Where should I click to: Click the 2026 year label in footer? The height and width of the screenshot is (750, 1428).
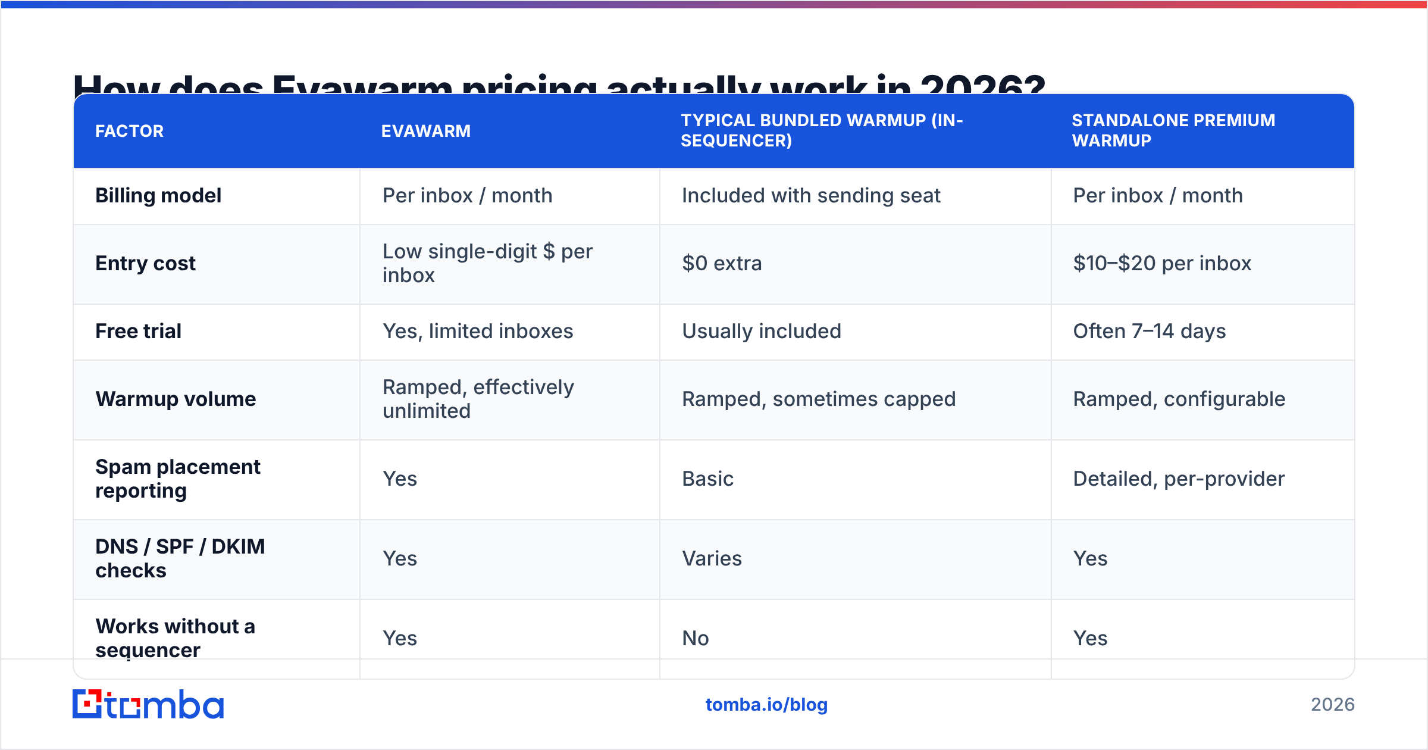pyautogui.click(x=1333, y=705)
